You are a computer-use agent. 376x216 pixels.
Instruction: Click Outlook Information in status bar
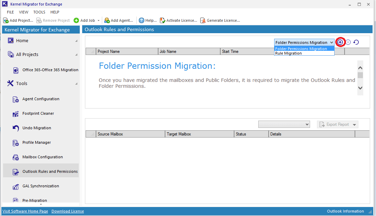(345, 211)
